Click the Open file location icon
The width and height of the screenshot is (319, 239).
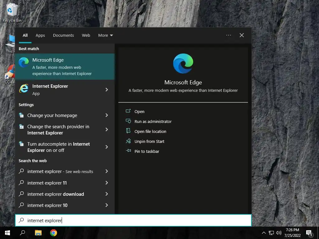128,131
